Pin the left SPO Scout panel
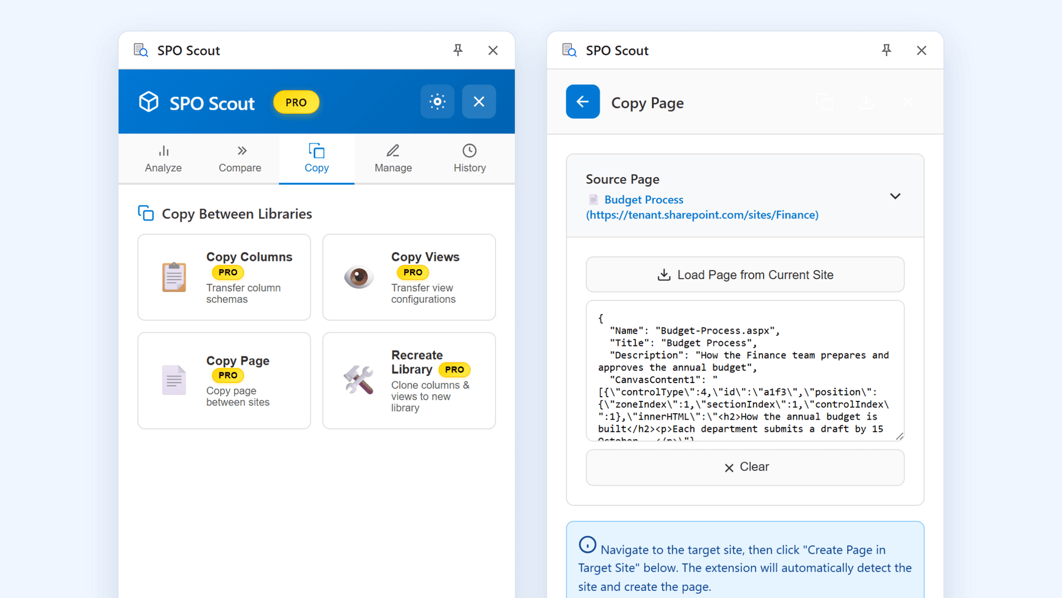The width and height of the screenshot is (1062, 598). click(x=458, y=50)
